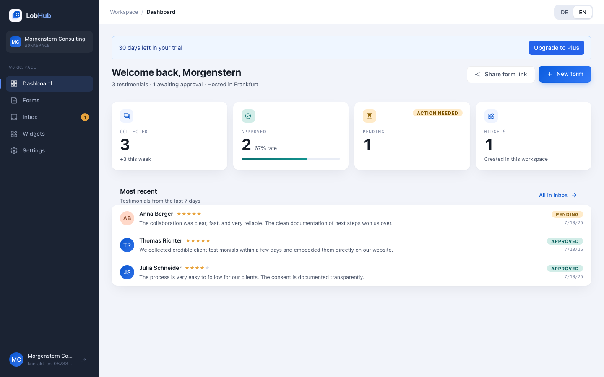Click the '30 days left in your trial' text
The width and height of the screenshot is (604, 377).
pyautogui.click(x=151, y=48)
